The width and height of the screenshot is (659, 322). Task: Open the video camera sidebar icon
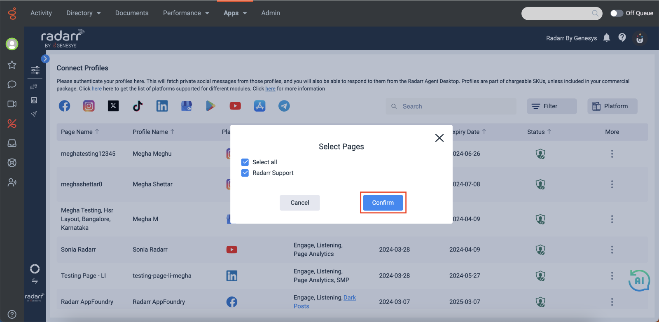(x=12, y=104)
